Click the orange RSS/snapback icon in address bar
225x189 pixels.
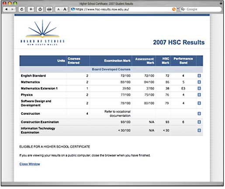174,9
